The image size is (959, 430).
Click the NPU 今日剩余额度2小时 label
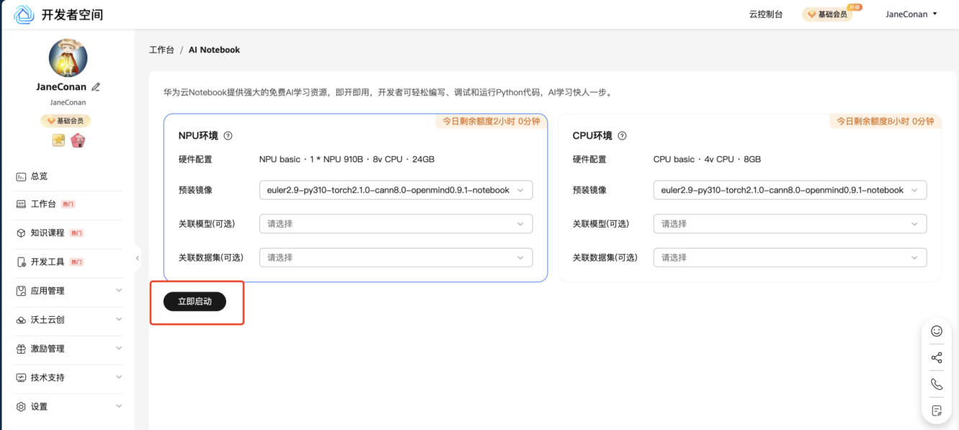tap(490, 121)
